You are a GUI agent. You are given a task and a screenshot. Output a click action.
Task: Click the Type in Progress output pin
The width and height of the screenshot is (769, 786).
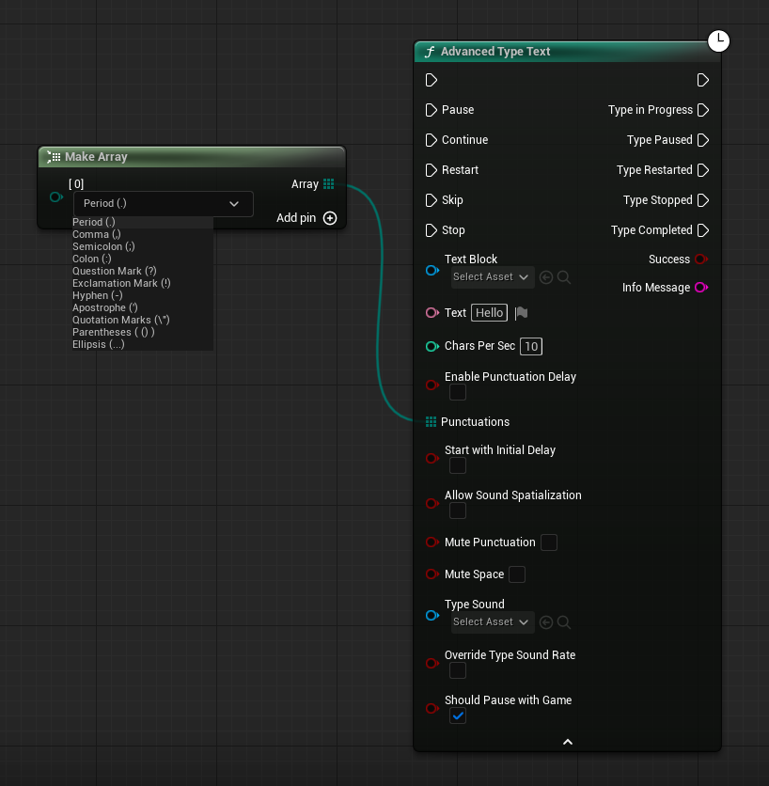[x=703, y=110]
